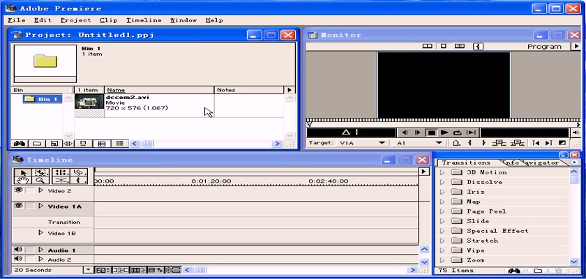
Task: Open the Target V1A video dropdown
Action: pos(382,143)
